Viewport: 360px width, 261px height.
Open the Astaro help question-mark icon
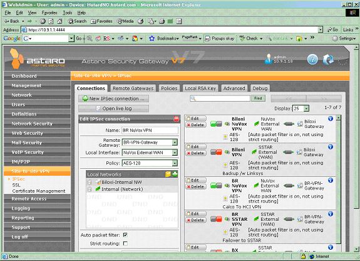312,60
